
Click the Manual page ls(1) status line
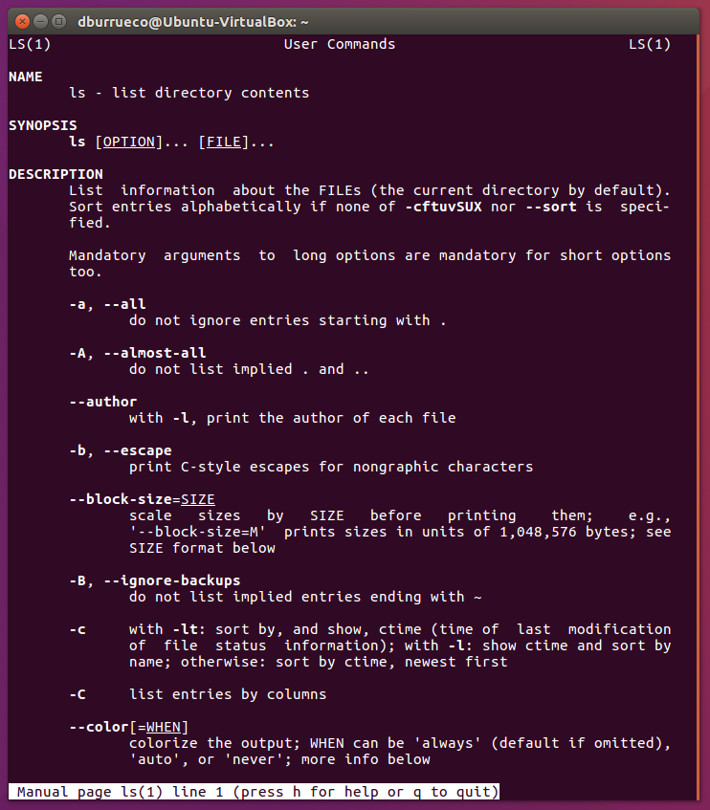254,792
